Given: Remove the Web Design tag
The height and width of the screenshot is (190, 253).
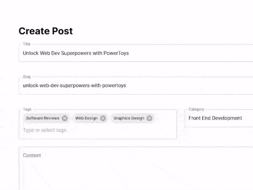Looking at the screenshot, I should point(103,118).
